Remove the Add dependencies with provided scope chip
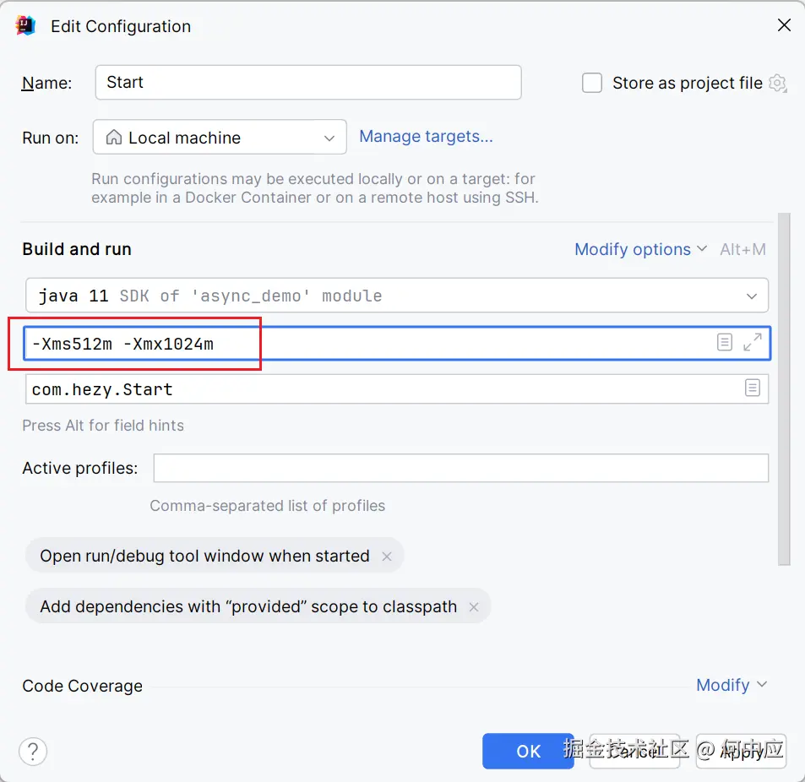 click(474, 607)
